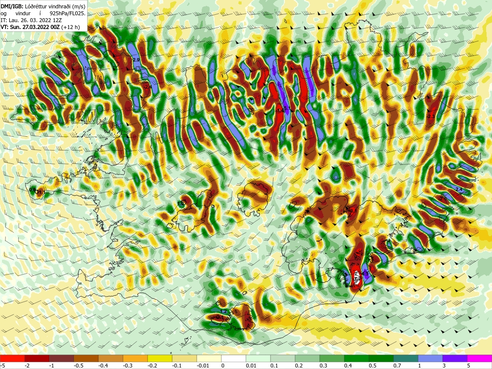
Task: Click the title text 'Lóðréttur vindhraði (m/s)'
Action: tap(55, 6)
